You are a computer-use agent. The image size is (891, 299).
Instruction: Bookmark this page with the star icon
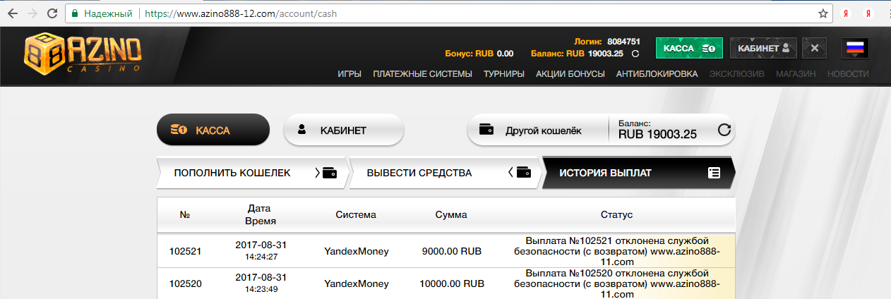point(823,13)
